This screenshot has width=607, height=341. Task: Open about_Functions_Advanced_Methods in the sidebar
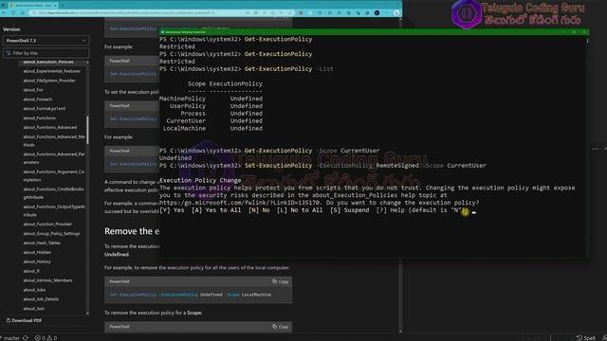[x=54, y=141]
